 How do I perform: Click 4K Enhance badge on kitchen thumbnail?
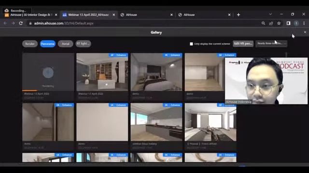(x=173, y=105)
